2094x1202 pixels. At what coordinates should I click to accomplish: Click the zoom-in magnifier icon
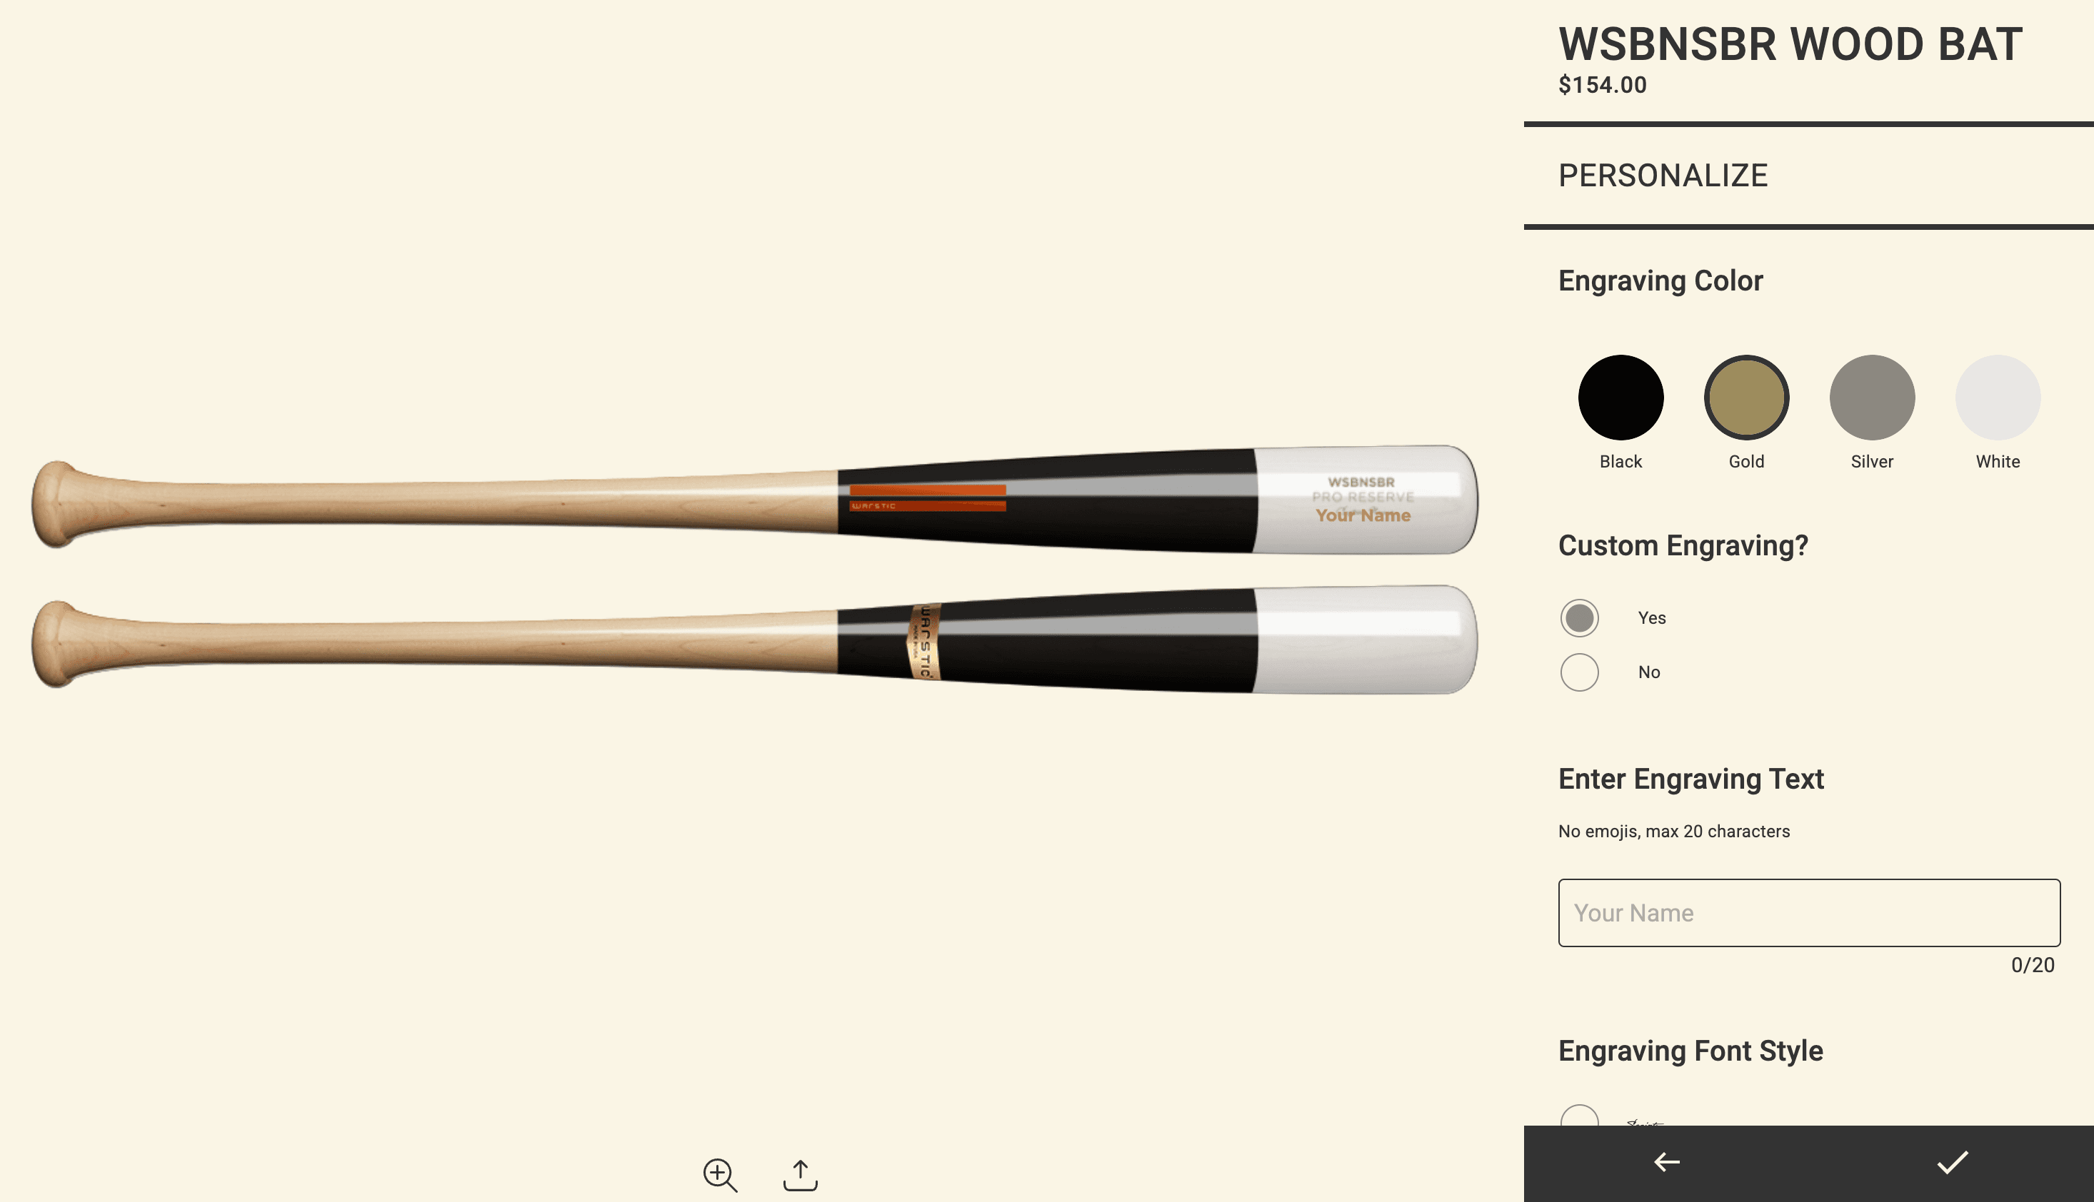click(719, 1174)
